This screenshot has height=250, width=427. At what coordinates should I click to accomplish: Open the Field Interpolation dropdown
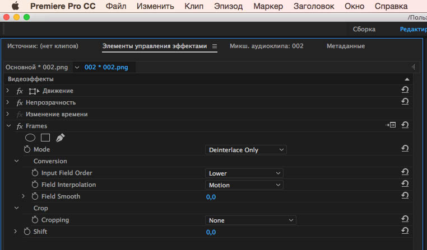[244, 185]
